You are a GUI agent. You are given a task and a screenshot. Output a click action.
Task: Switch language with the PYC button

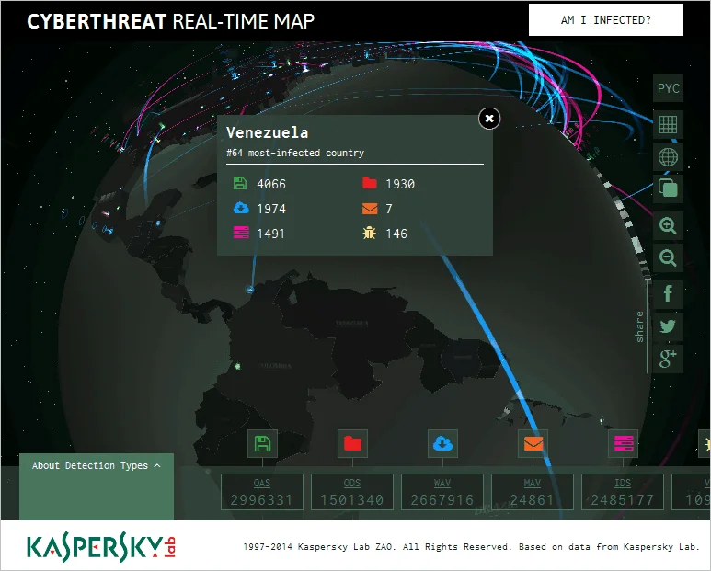668,88
